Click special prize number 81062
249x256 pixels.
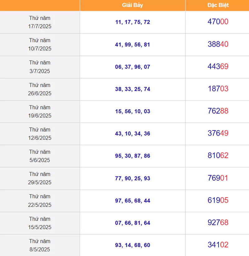[x=218, y=155]
